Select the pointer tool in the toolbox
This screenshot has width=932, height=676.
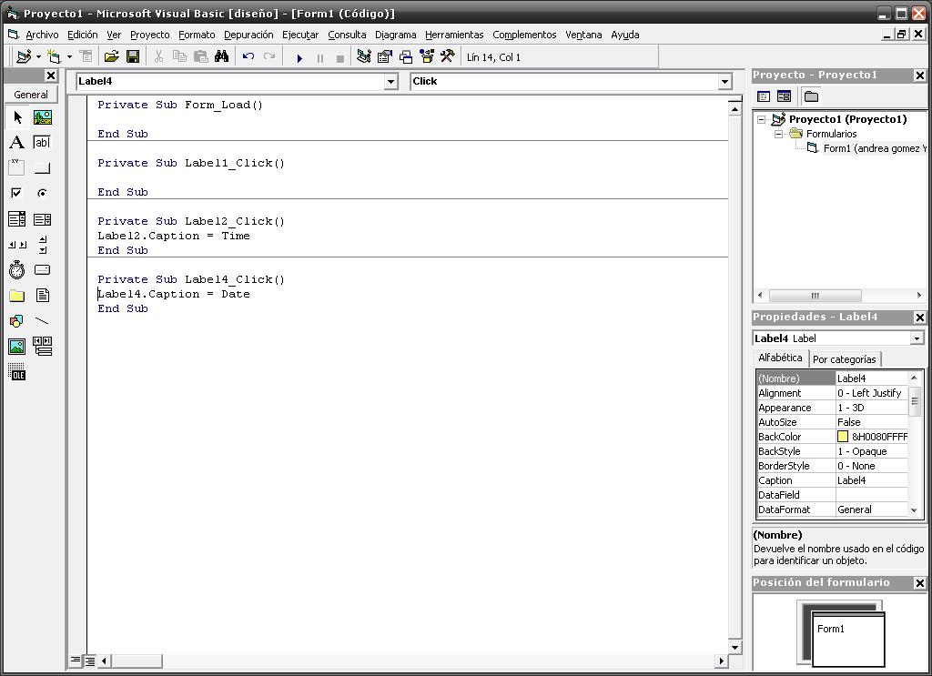click(15, 116)
